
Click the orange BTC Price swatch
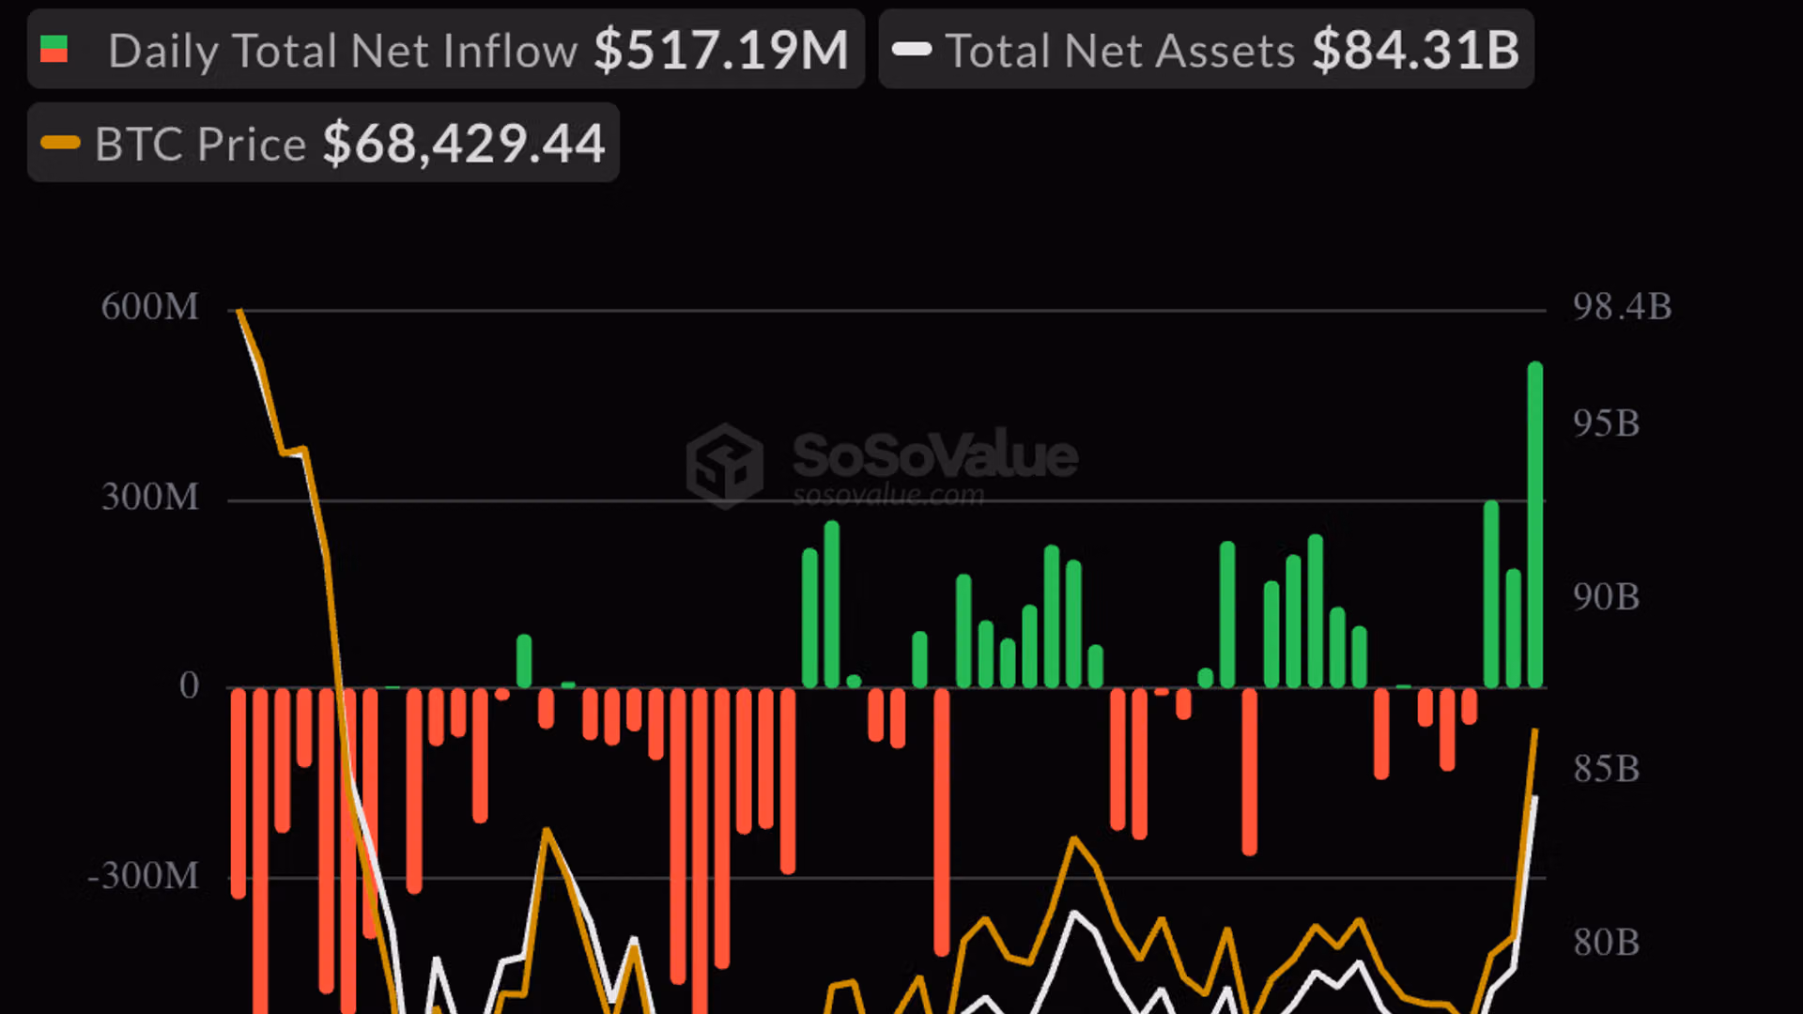pos(61,143)
